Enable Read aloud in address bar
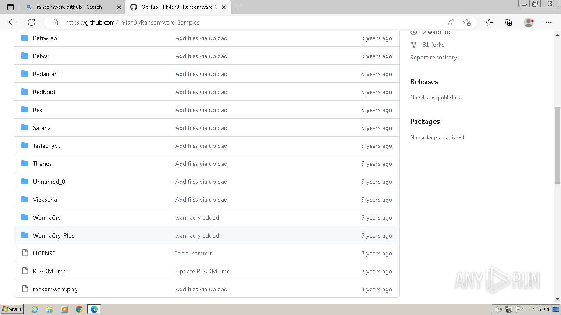Image resolution: width=561 pixels, height=315 pixels. [x=451, y=22]
